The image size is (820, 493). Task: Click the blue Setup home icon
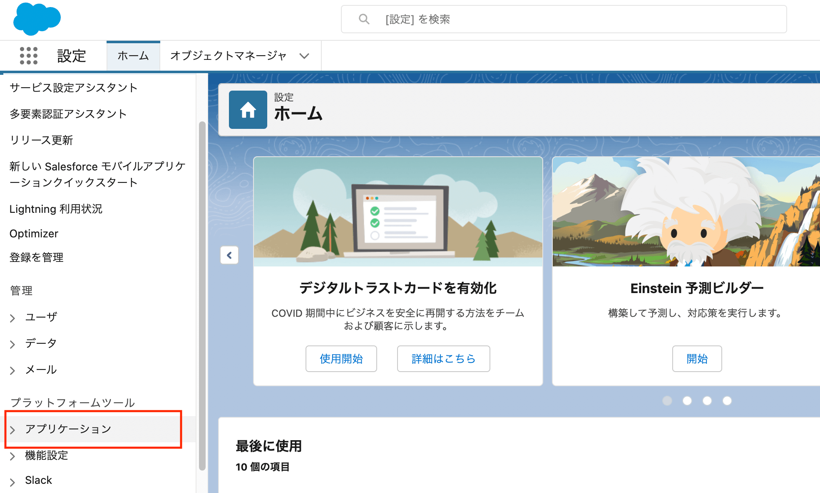tap(248, 110)
